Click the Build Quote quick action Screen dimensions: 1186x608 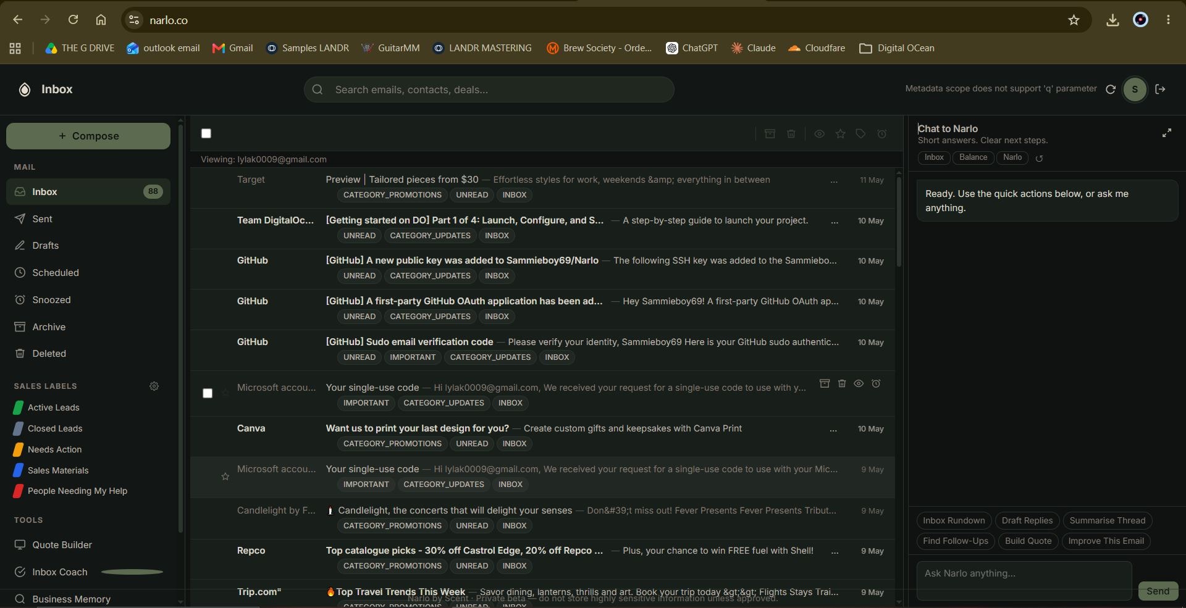click(x=1028, y=541)
